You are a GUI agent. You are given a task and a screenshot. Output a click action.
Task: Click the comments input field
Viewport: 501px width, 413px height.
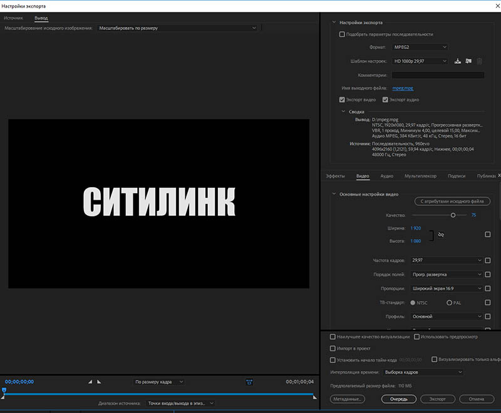coord(438,75)
